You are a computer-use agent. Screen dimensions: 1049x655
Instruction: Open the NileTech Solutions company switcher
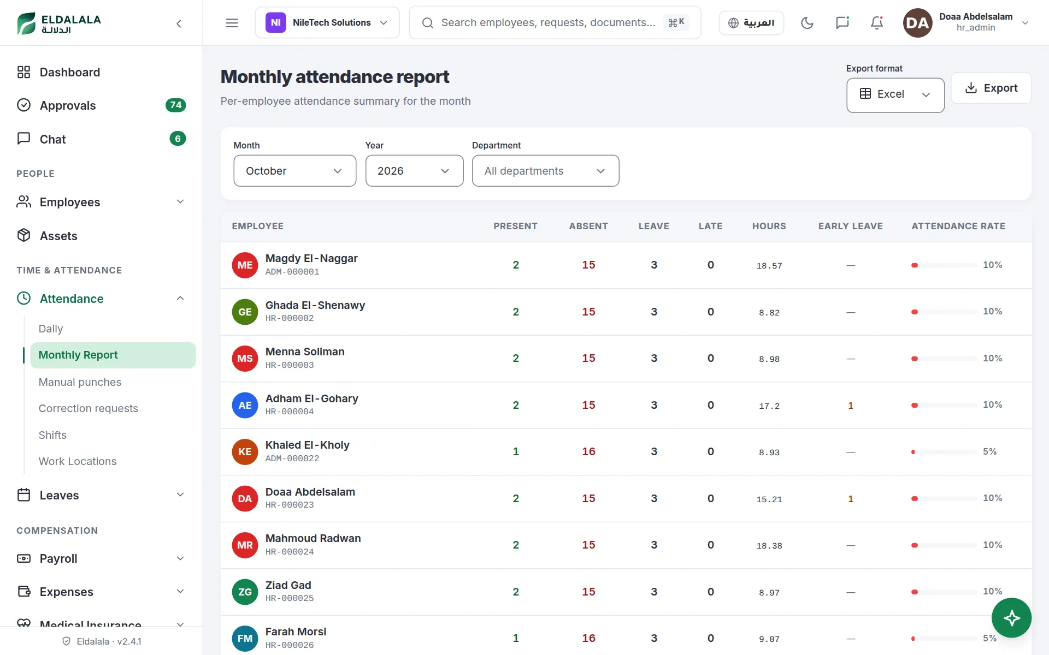pyautogui.click(x=327, y=23)
